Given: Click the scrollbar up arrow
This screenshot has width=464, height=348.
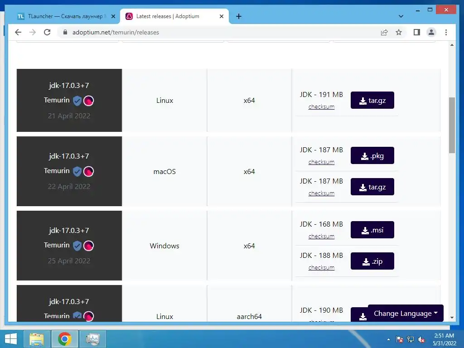Looking at the screenshot, I should (x=452, y=45).
